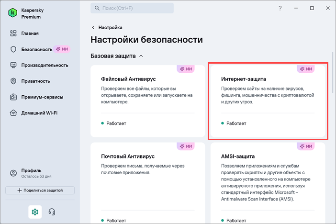The image size is (336, 224).
Task: Open Приватность in the sidebar
Action: [35, 81]
